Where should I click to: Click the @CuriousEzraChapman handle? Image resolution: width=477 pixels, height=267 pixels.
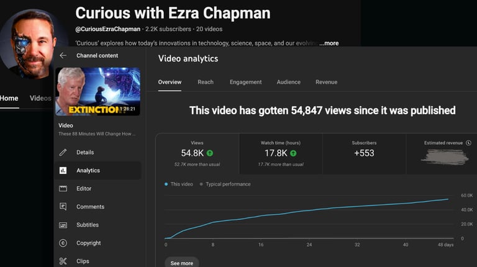[107, 29]
